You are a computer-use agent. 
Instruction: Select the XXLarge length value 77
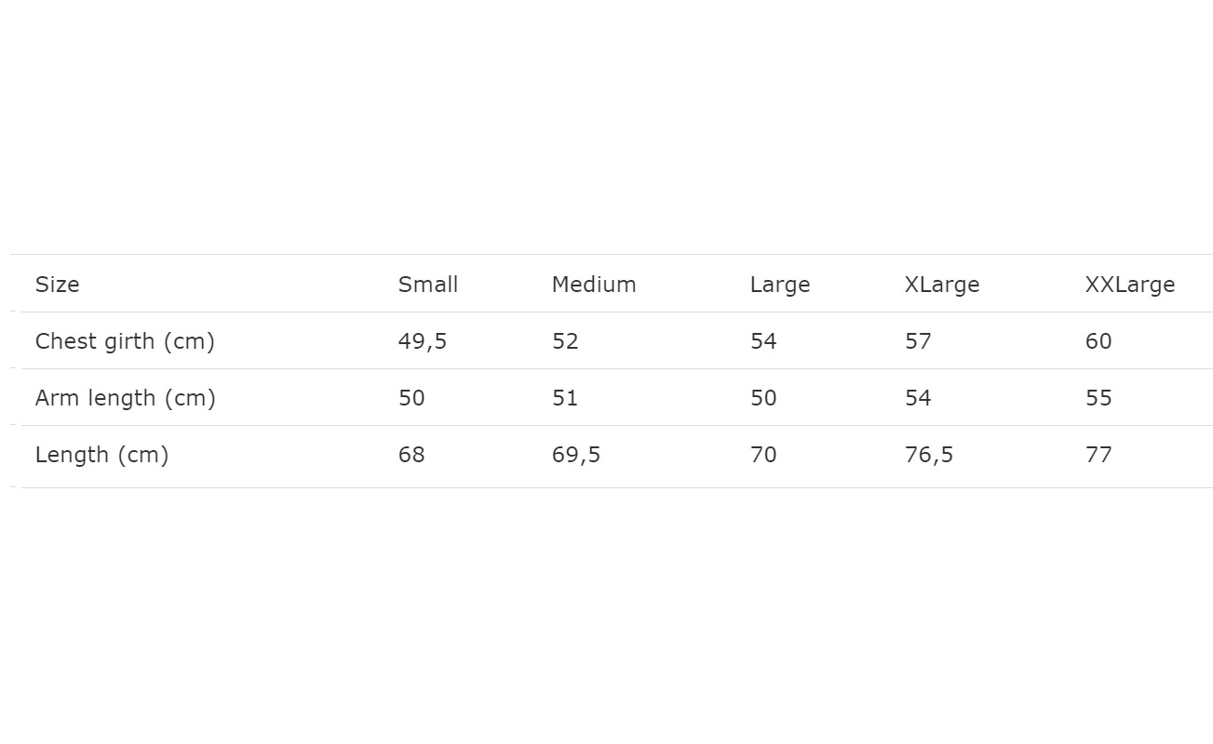tap(1098, 455)
